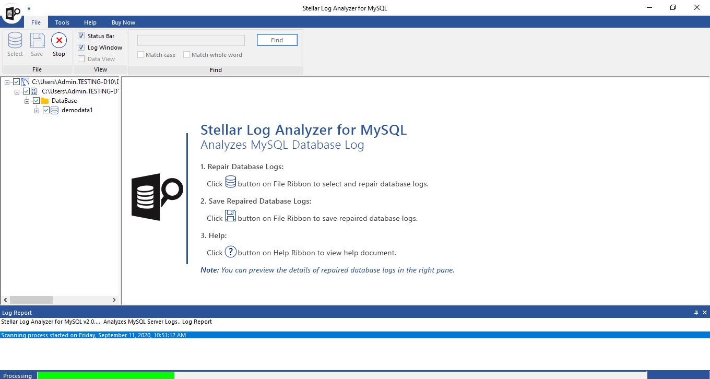Viewport: 710px width, 379px height.
Task: Click the yellow DataBase folder icon
Action: pyautogui.click(x=44, y=101)
